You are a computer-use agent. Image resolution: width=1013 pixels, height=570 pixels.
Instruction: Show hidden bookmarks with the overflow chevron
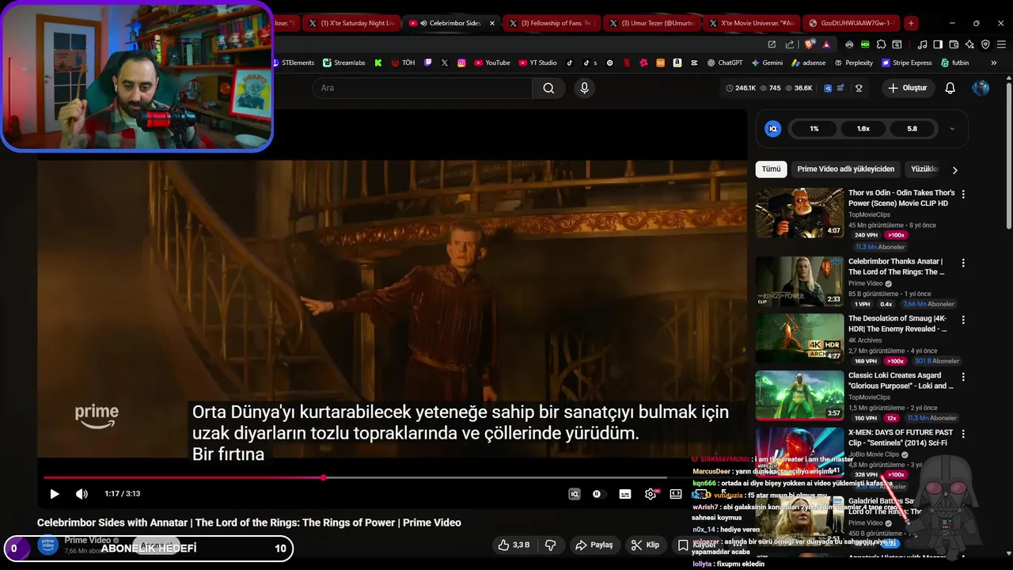point(994,63)
